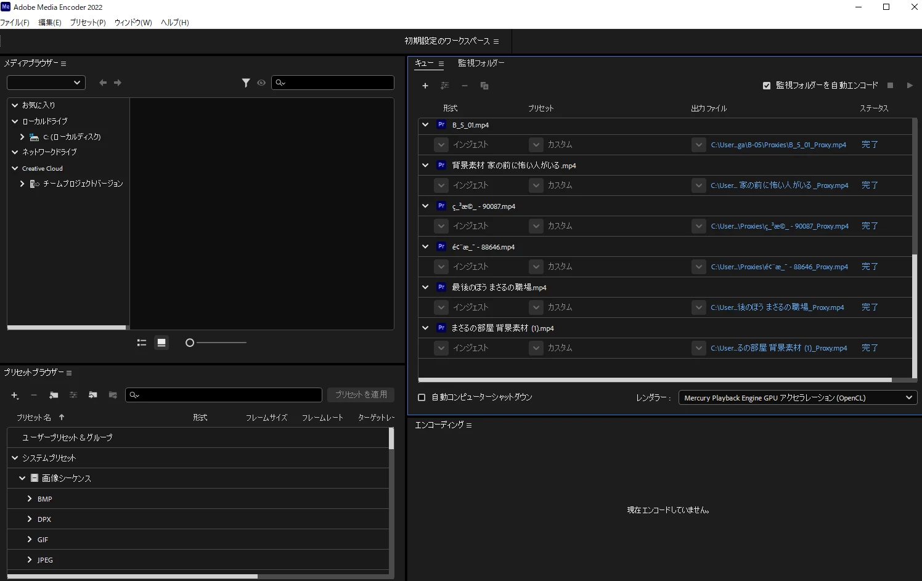922x581 pixels.
Task: Click the duplicate icon in queue toolbar
Action: 484,86
